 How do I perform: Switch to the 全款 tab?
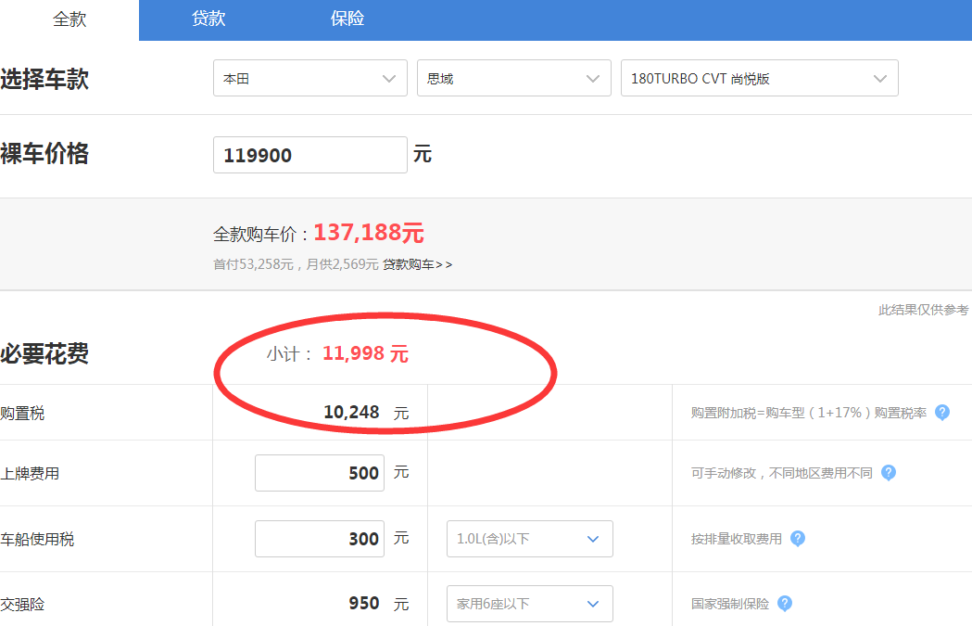(69, 19)
